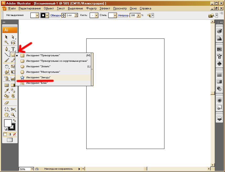
Task: Expand the stroke weight 1 пт dropdown
Action: pos(76,15)
